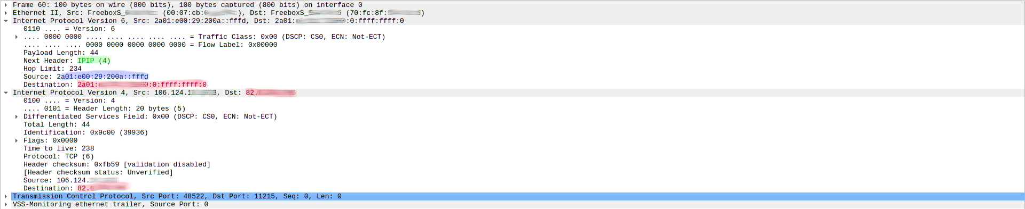Expand the Traffic Class 0x00 field
The height and width of the screenshot is (209, 1025).
point(17,37)
